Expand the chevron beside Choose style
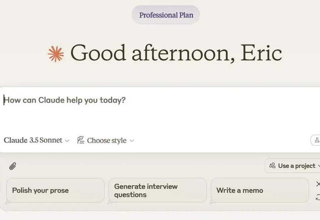This screenshot has height=220, width=320. point(132,141)
